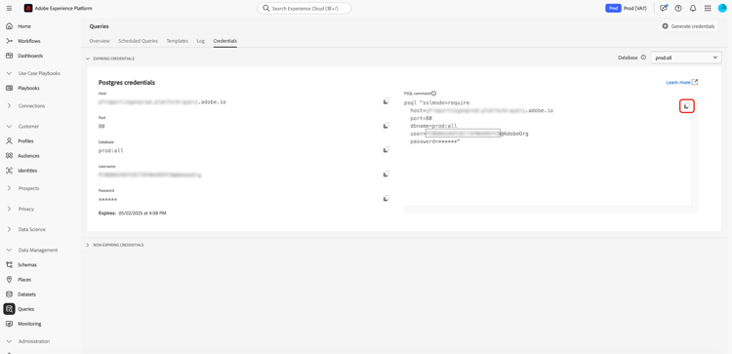Screen dimensions: 732x354
Task: Switch to the Scheduled Queries tab
Action: click(x=138, y=41)
